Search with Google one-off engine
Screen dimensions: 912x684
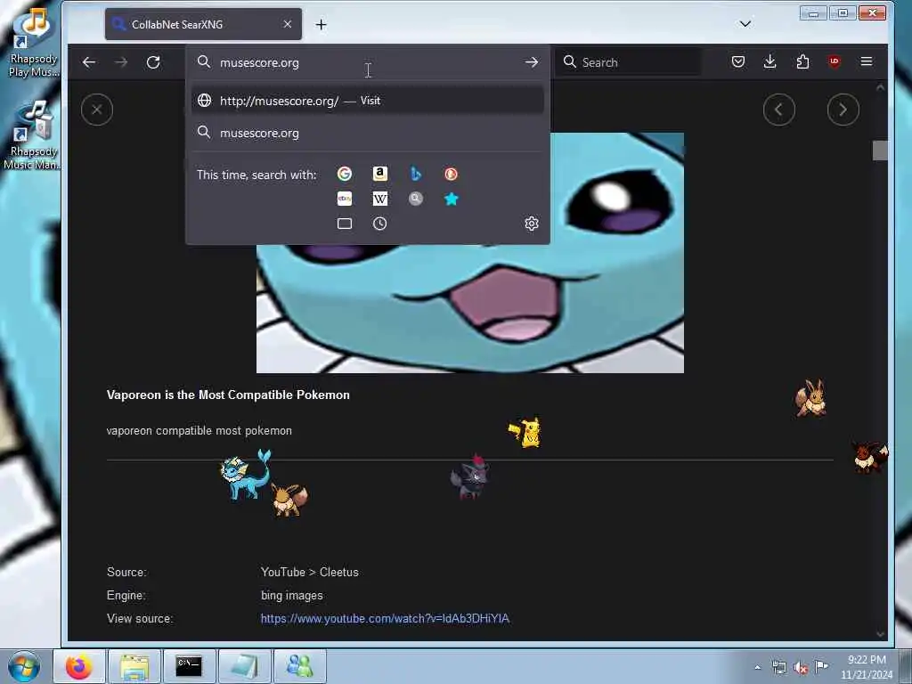[345, 174]
